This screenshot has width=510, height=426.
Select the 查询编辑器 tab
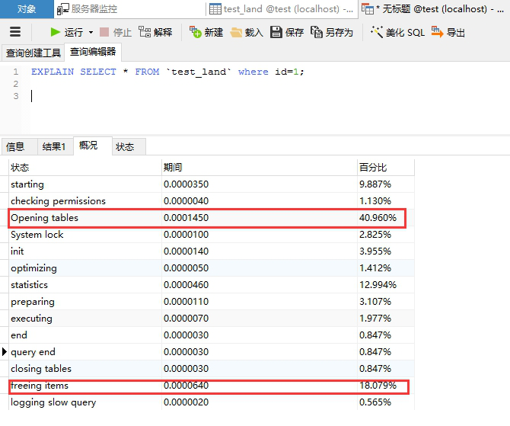pos(93,52)
